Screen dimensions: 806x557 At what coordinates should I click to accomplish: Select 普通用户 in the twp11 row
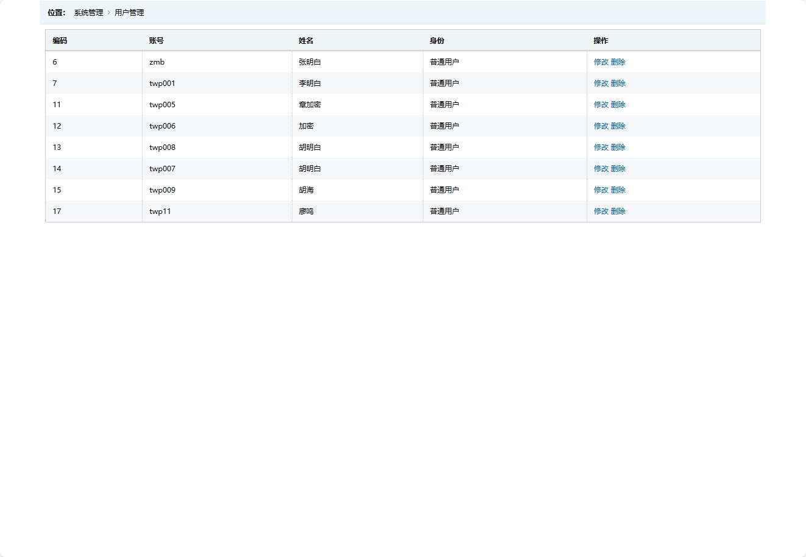[x=444, y=211]
